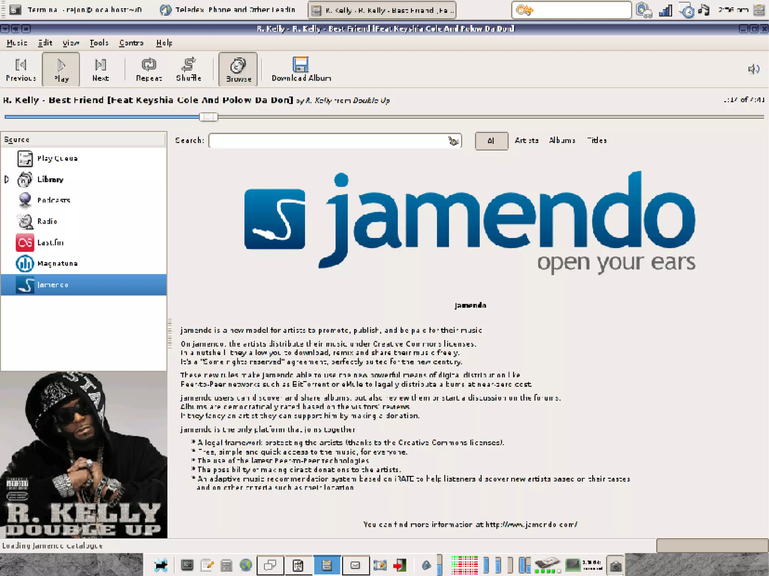Open the Podcasts source
This screenshot has width=769, height=576.
(53, 200)
